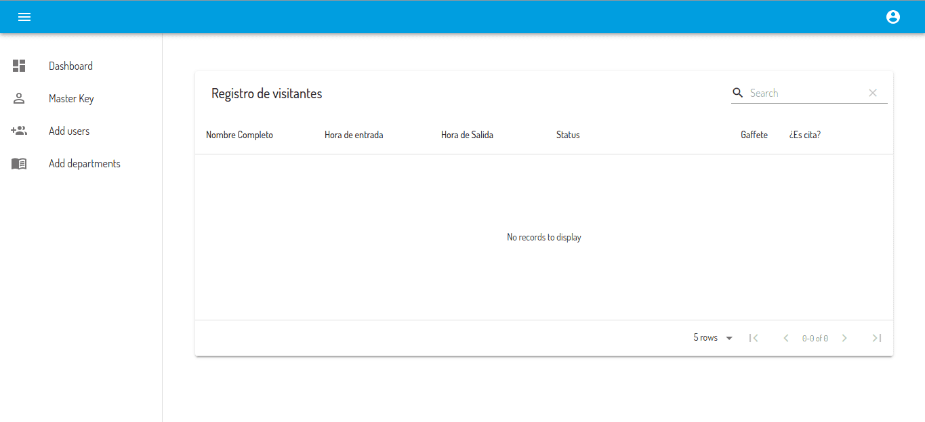Open the 5 rows per page dropdown
925x422 pixels.
(713, 337)
